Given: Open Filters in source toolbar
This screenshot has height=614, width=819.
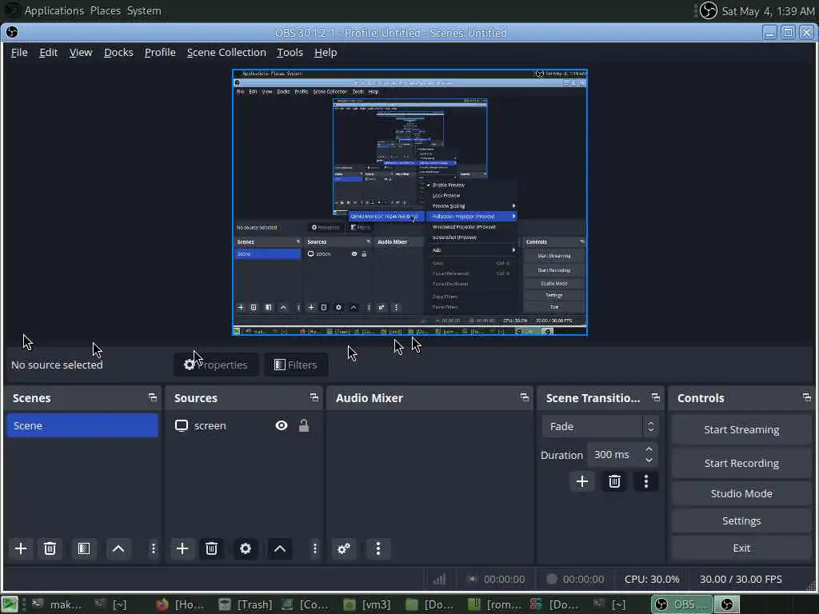Looking at the screenshot, I should (x=296, y=365).
